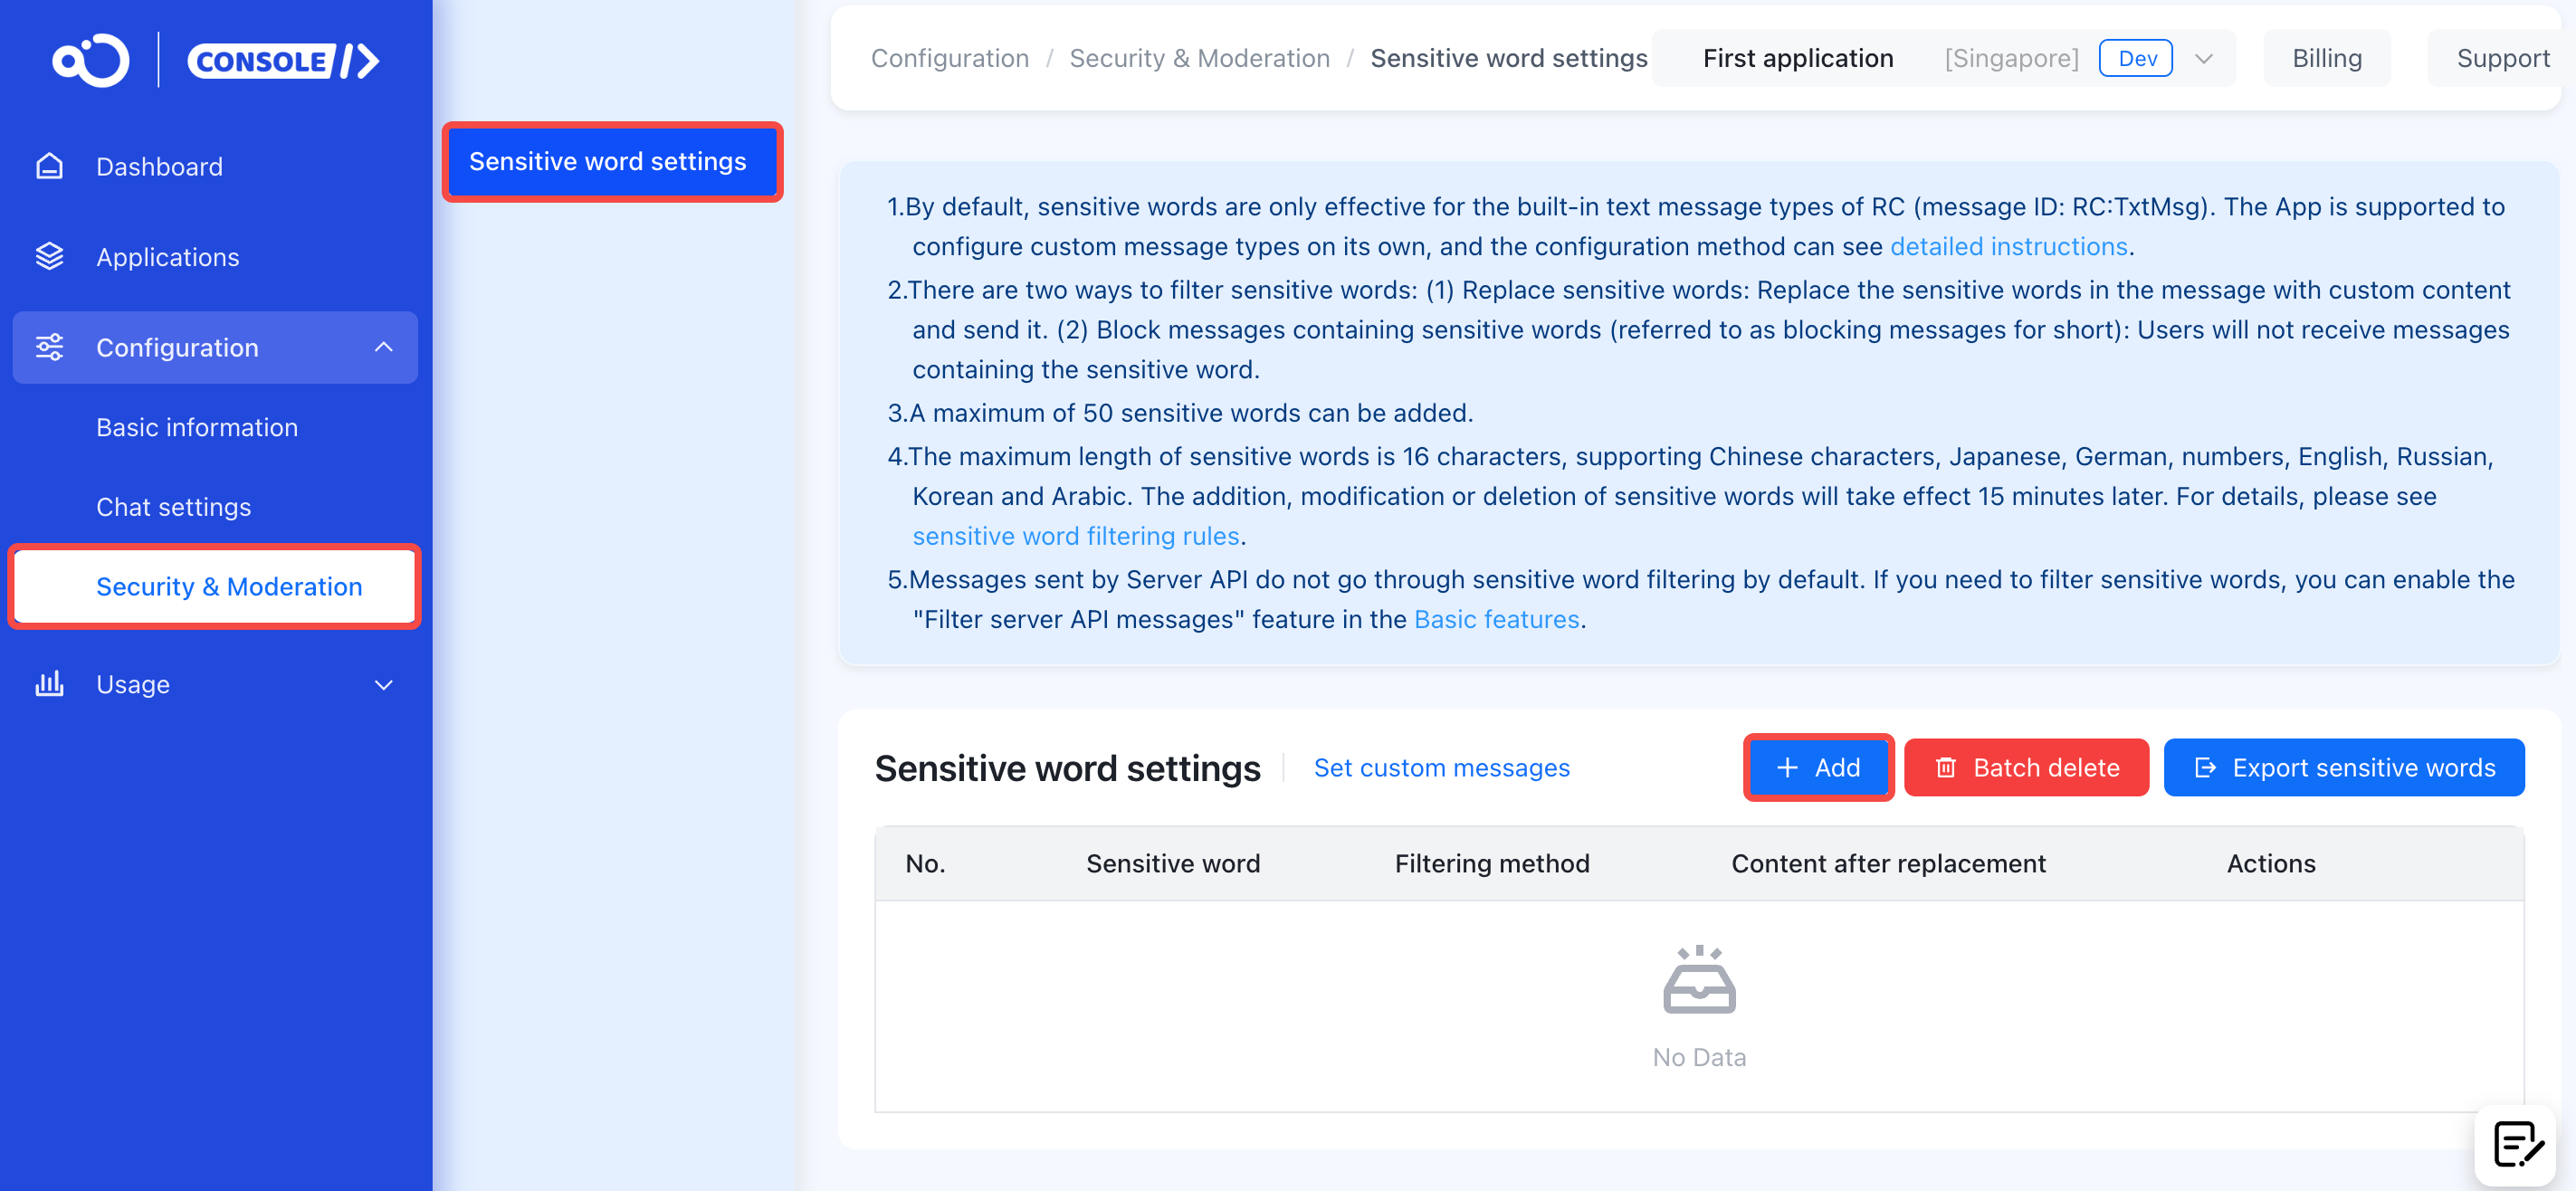Open the Set custom messages link

[1441, 768]
